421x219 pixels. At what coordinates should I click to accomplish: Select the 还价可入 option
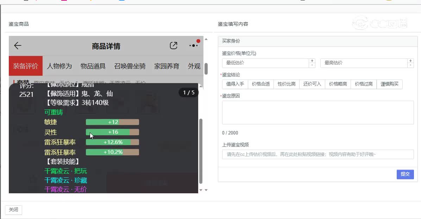tap(312, 84)
